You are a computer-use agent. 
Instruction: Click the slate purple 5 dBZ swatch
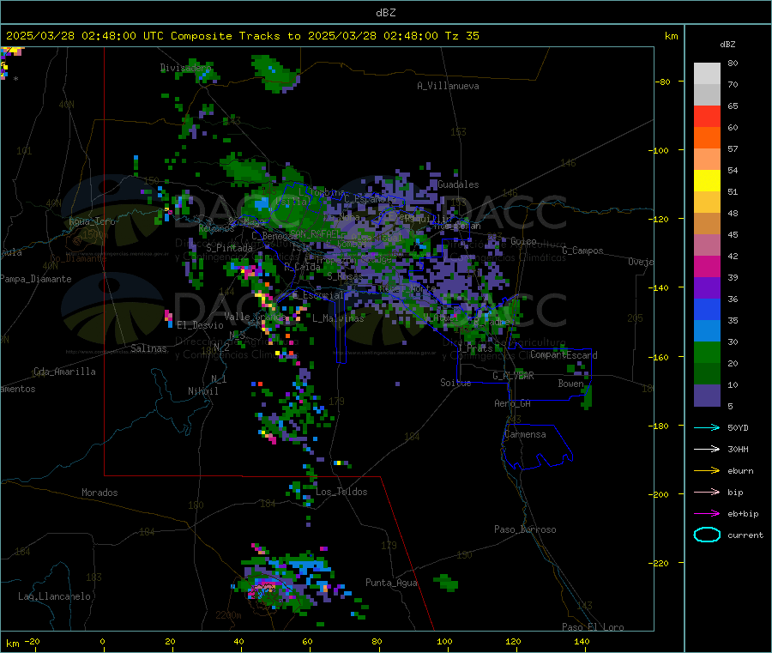pyautogui.click(x=707, y=396)
